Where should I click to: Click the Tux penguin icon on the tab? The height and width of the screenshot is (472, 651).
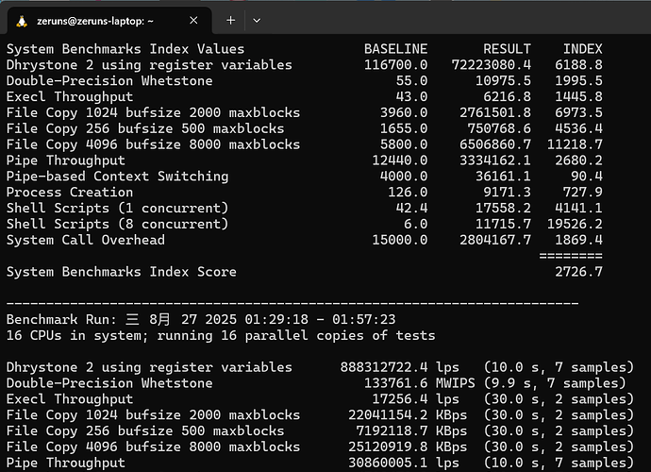[22, 21]
